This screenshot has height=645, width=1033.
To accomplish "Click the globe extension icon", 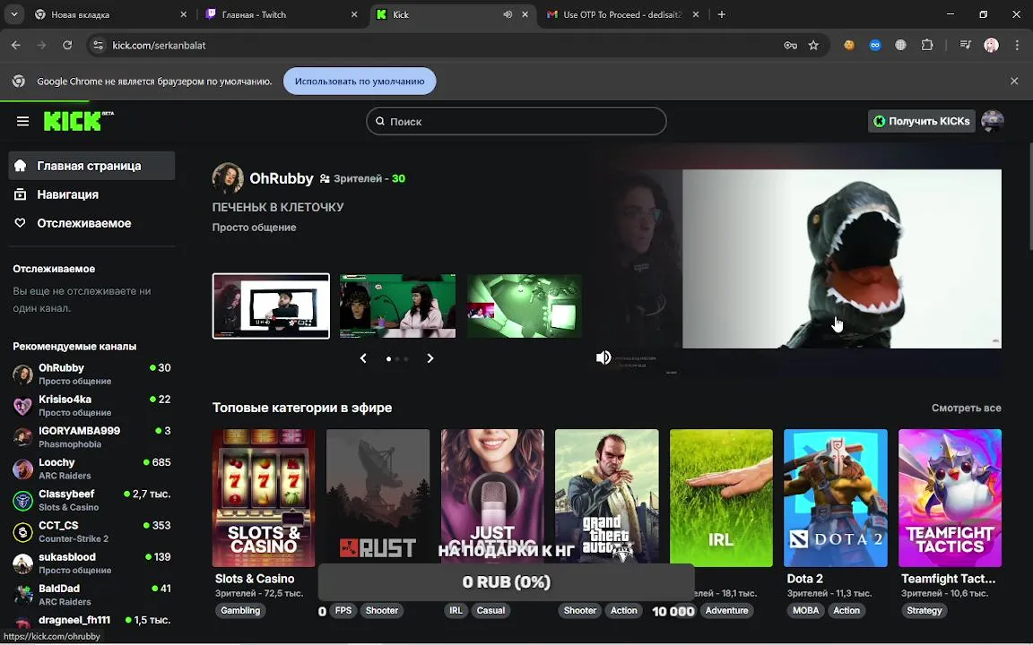I will [x=900, y=45].
